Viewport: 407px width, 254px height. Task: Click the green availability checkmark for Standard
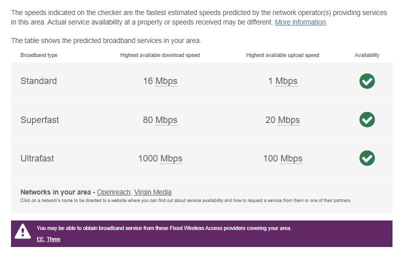coord(367,81)
